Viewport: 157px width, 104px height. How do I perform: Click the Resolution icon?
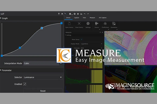point(114,24)
